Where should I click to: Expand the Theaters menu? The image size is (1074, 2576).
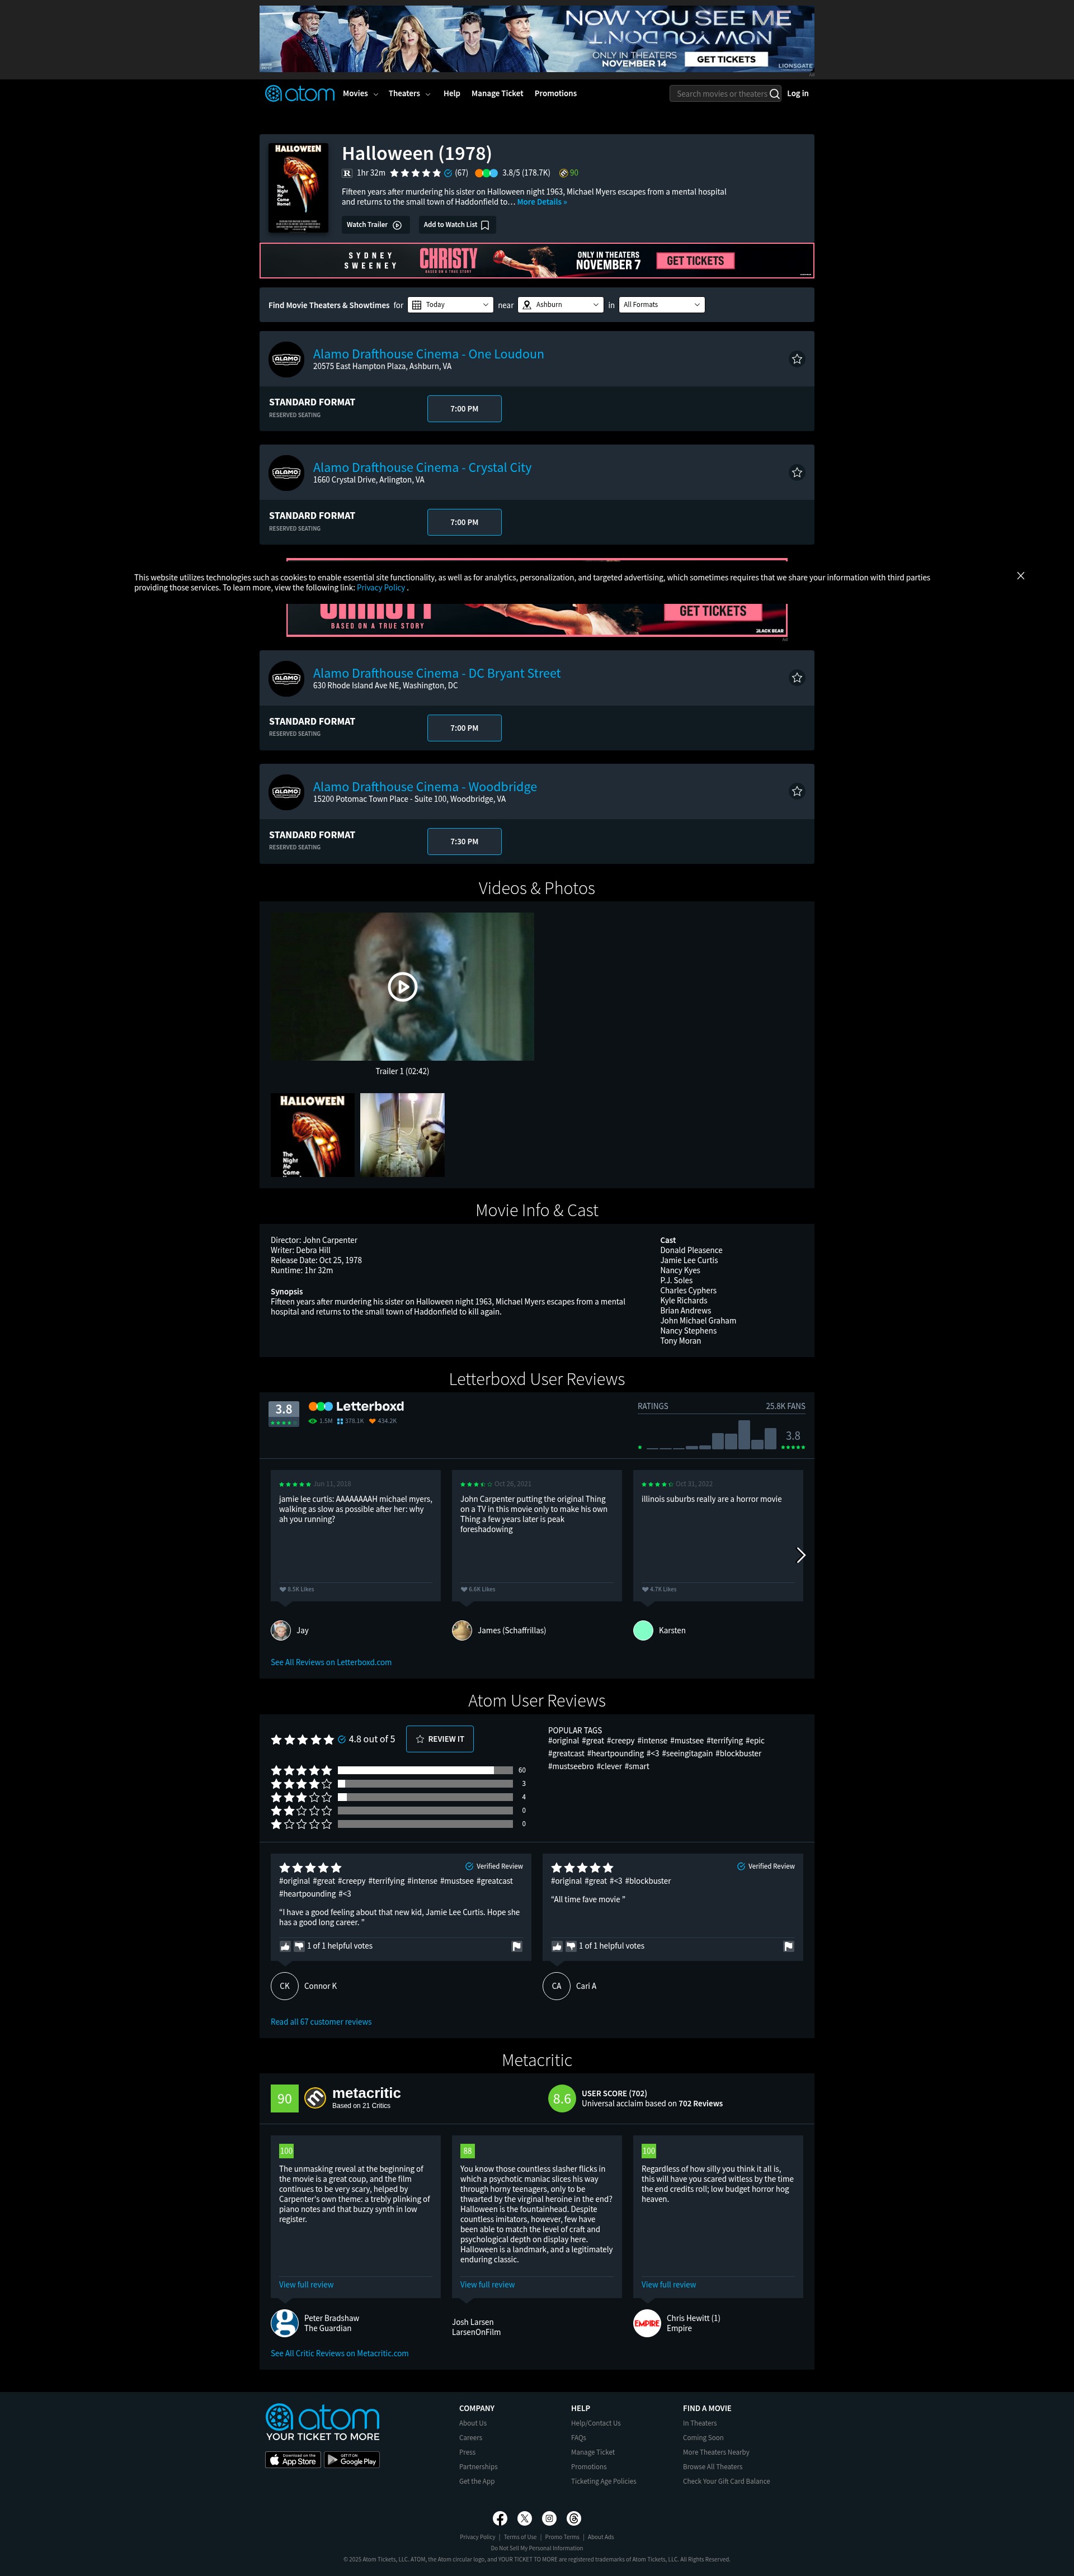pos(409,94)
